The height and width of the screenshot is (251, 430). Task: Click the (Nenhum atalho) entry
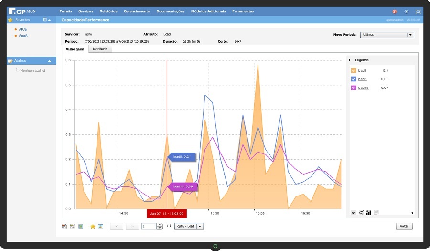pos(32,70)
